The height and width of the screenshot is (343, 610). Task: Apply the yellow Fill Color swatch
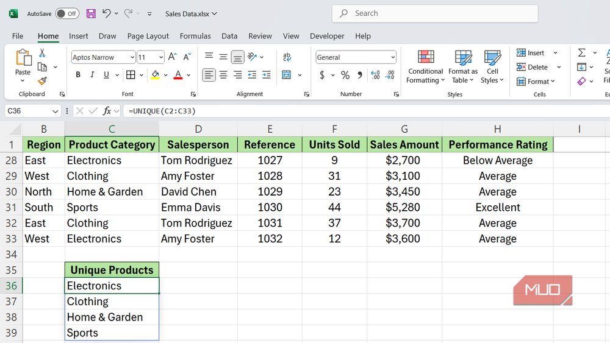(x=155, y=75)
